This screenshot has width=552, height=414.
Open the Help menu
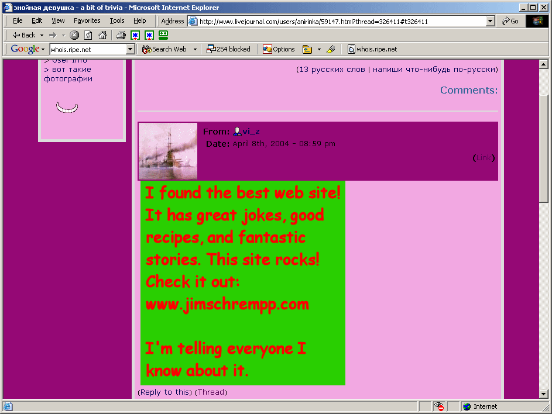pos(140,20)
